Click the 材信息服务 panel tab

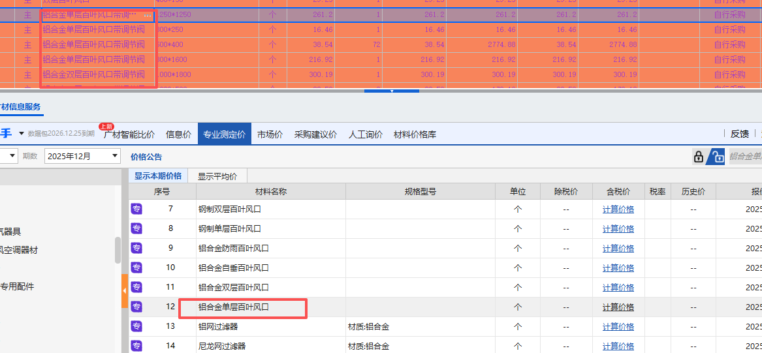pos(20,107)
